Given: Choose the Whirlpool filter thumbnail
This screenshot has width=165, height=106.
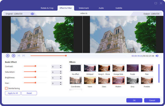Looking at the screenshot, I should click(x=90, y=68).
